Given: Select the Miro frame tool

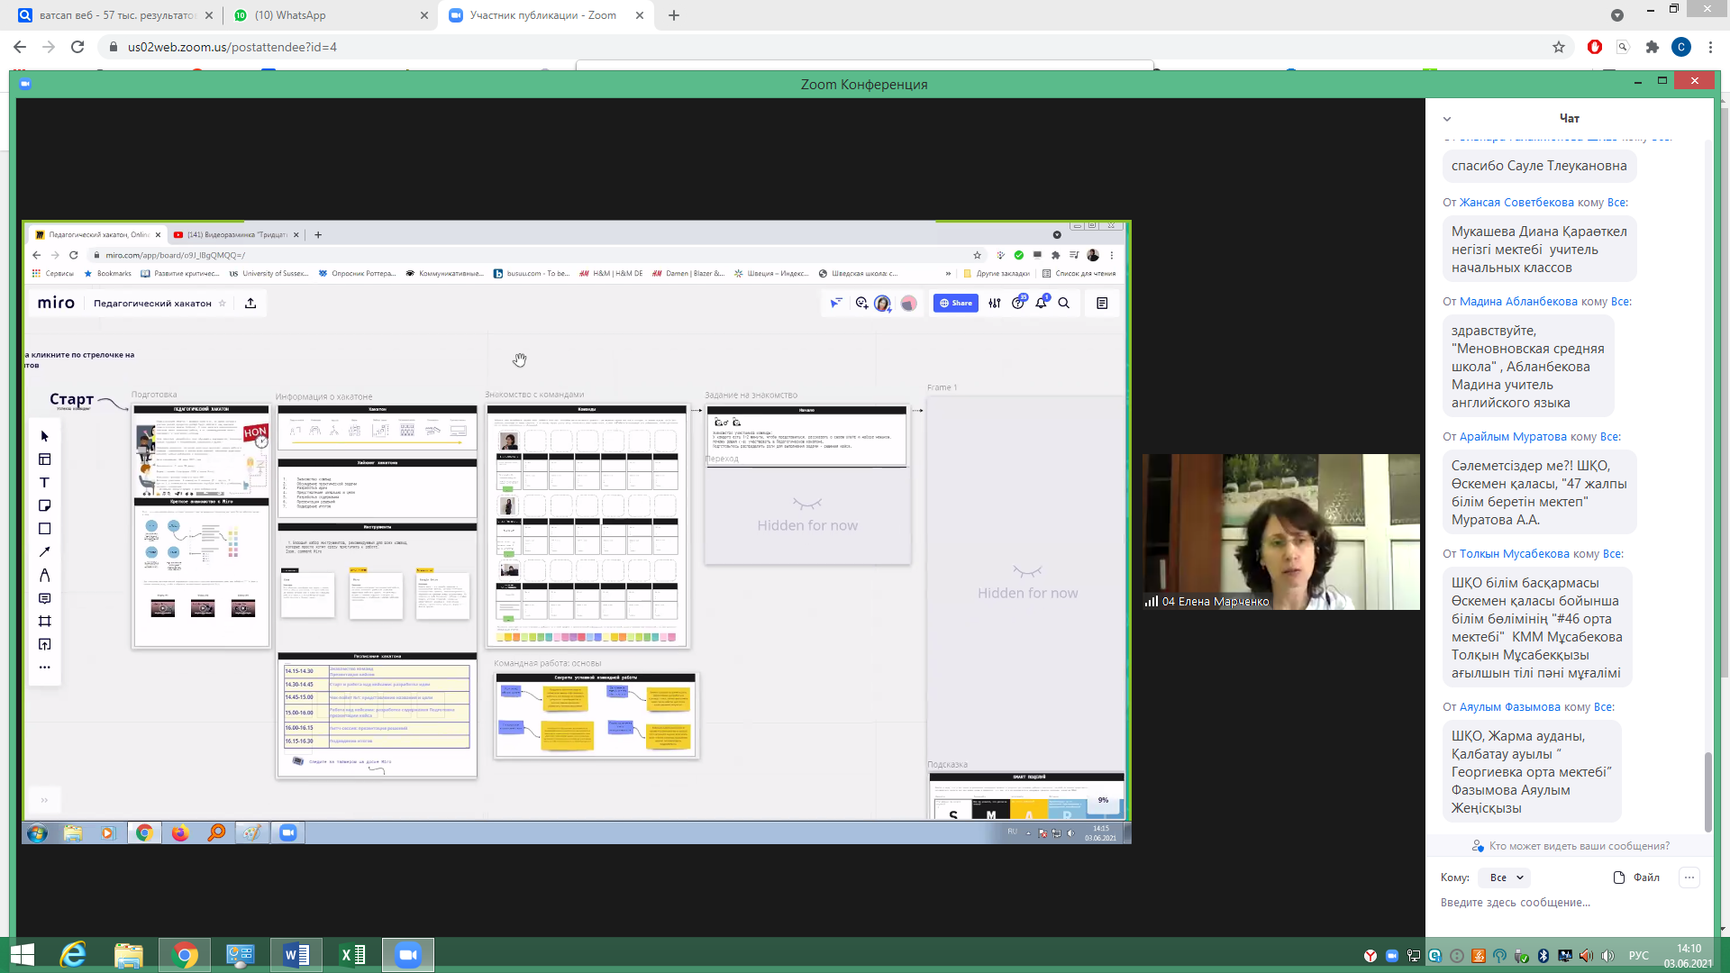Looking at the screenshot, I should coord(44,622).
